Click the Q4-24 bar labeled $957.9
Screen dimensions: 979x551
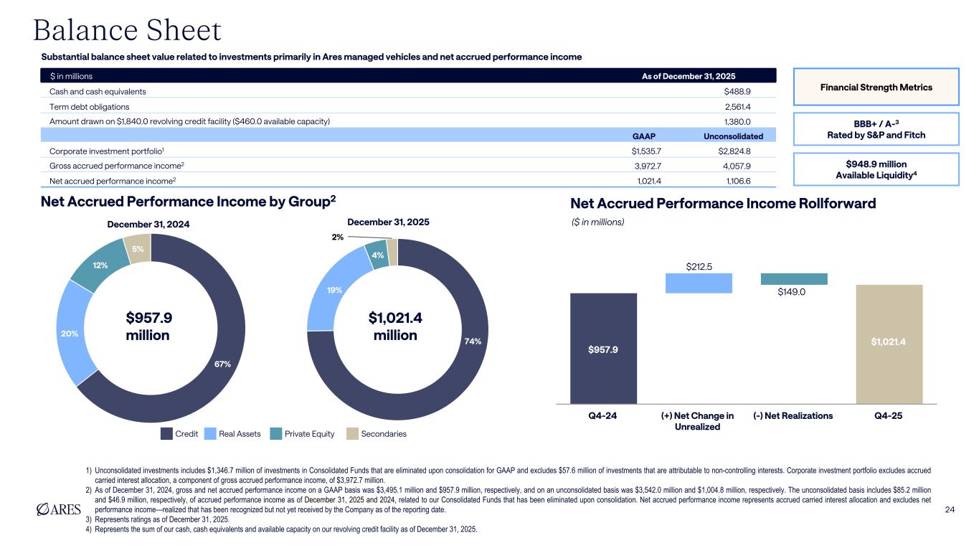pyautogui.click(x=603, y=349)
